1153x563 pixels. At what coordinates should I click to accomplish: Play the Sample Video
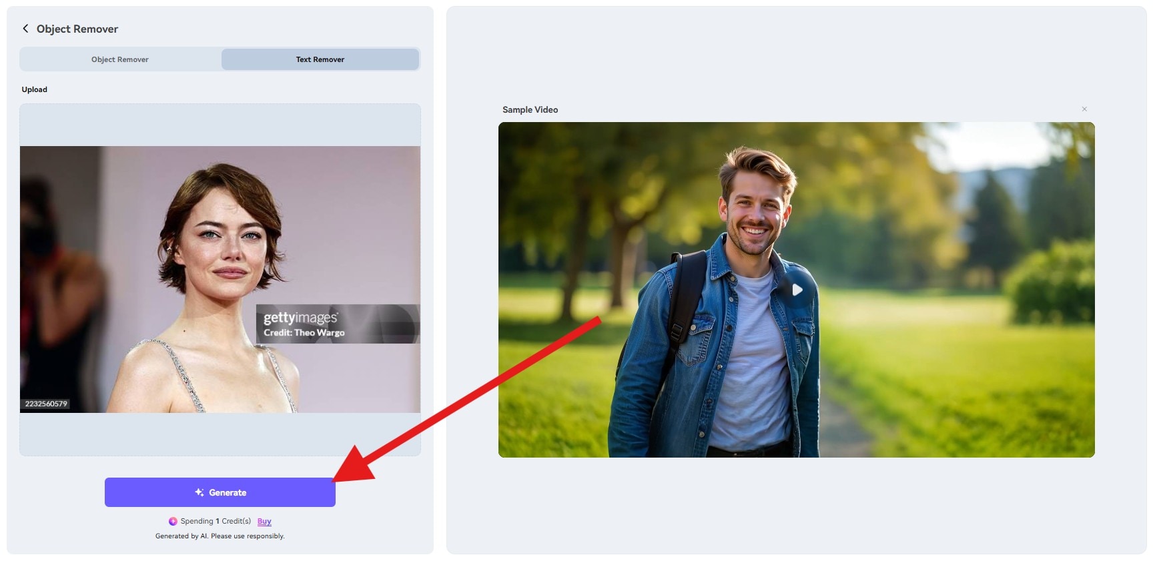(797, 290)
